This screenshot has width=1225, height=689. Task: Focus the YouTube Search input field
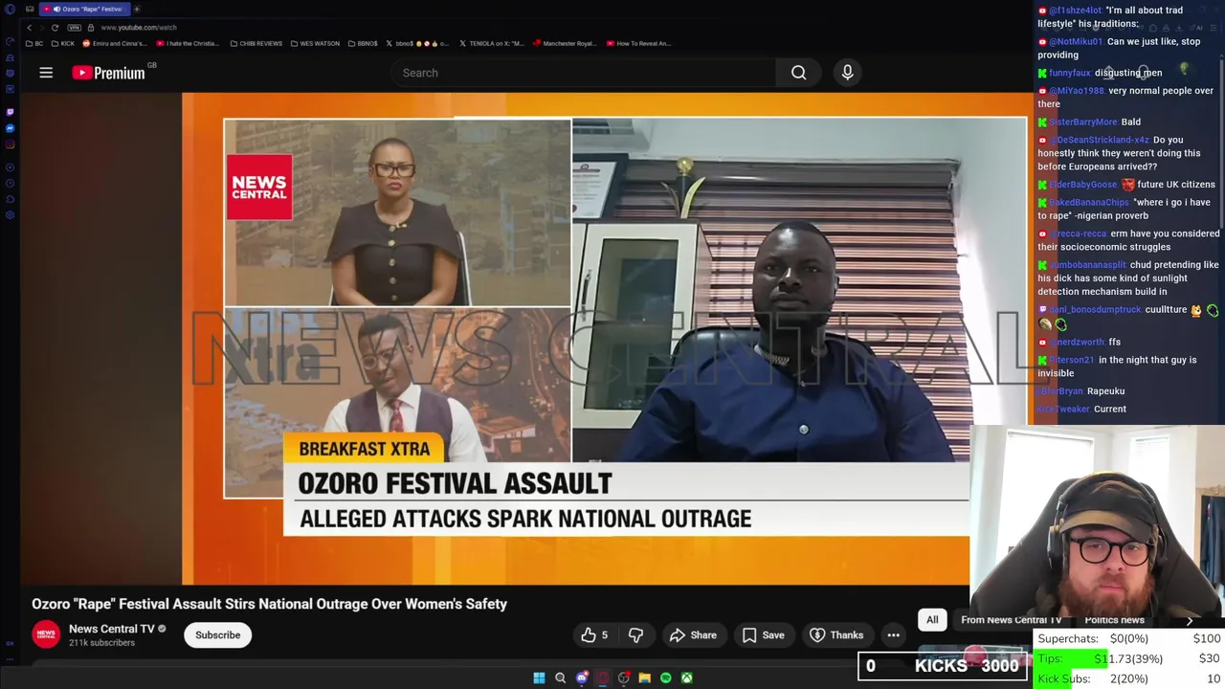pos(584,73)
